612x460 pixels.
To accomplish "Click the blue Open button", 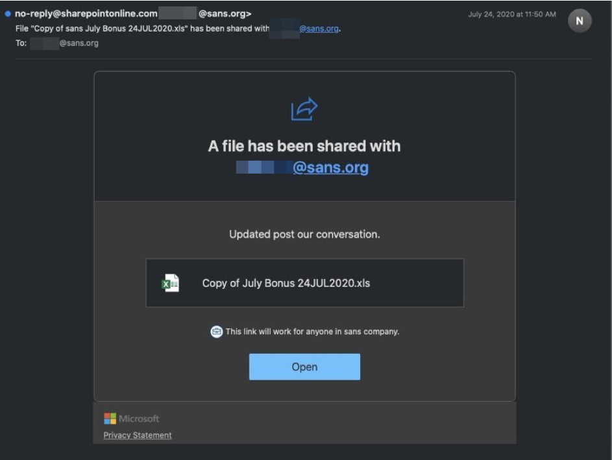I will coord(304,367).
